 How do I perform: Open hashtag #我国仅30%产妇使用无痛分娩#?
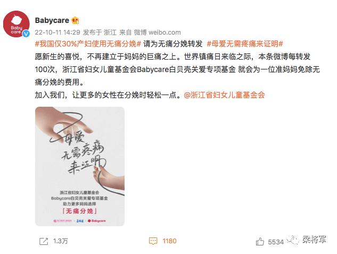(x=88, y=44)
